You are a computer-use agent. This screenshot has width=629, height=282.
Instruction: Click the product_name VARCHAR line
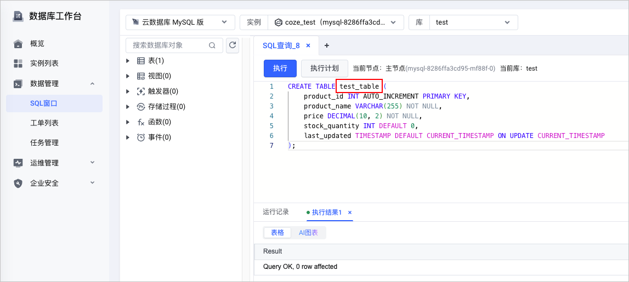tap(373, 106)
